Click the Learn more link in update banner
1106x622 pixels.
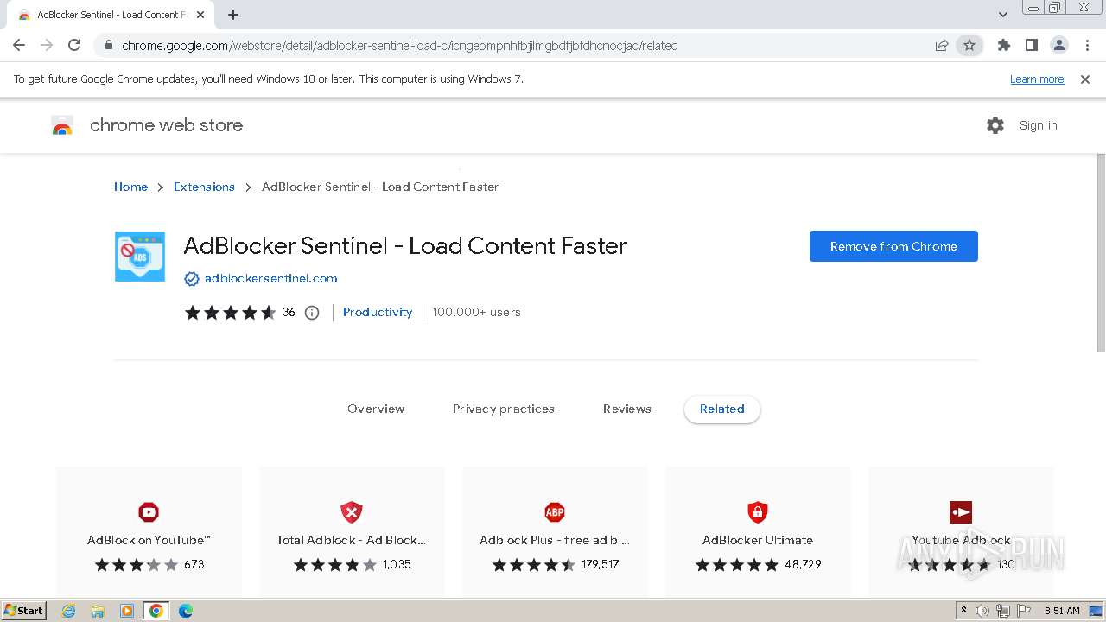point(1037,79)
